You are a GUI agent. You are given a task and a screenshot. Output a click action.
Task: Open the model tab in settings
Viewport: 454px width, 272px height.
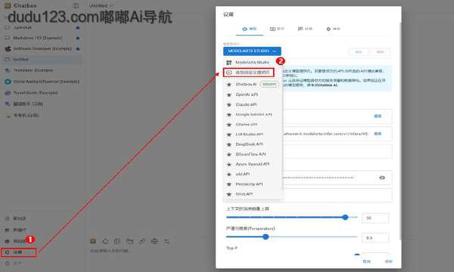coord(250,29)
